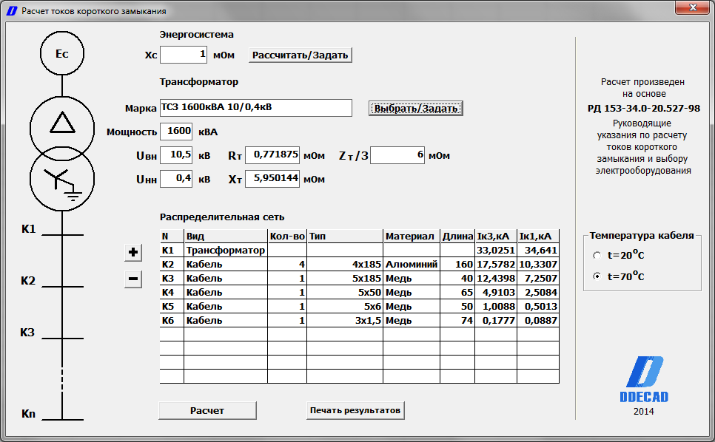
Task: Select the K6 row 3x1,5 type cell
Action: point(345,321)
